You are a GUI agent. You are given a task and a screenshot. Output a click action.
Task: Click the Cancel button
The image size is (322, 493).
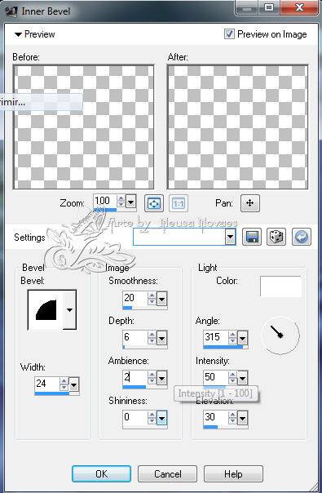click(167, 474)
